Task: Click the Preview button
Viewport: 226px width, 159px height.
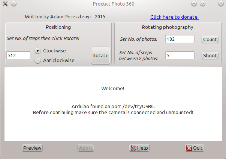Action: point(32,148)
